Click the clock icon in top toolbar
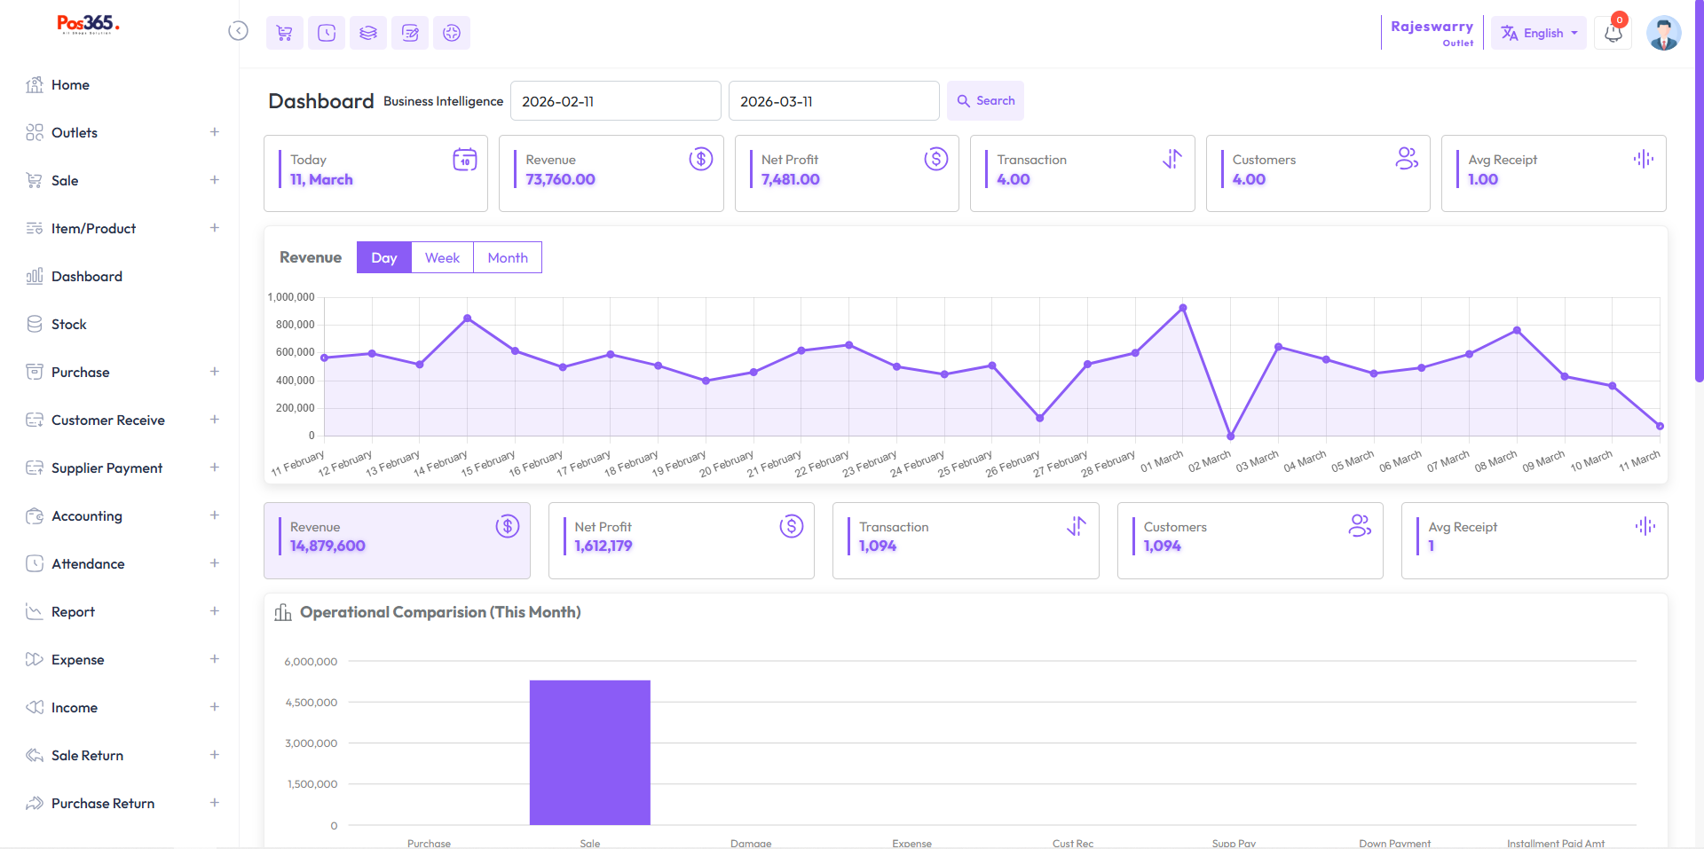Screen dimensions: 1704x849 327,33
